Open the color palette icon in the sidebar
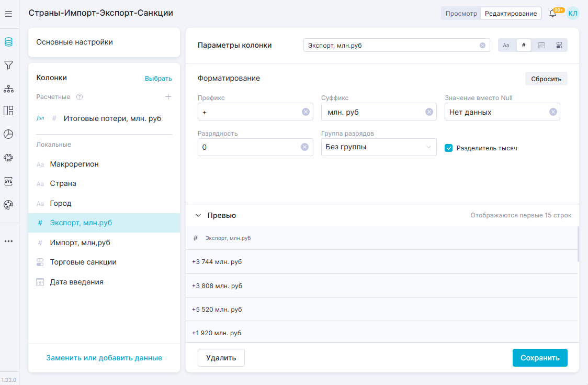 (8, 205)
